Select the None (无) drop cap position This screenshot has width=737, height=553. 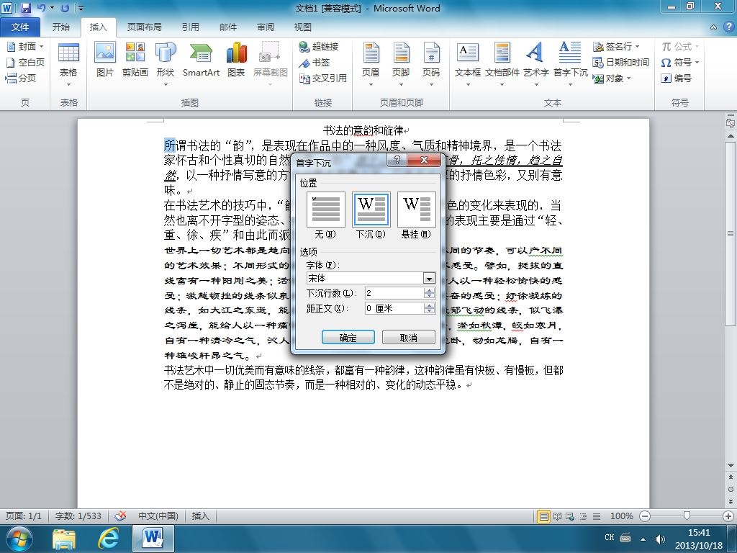click(326, 215)
